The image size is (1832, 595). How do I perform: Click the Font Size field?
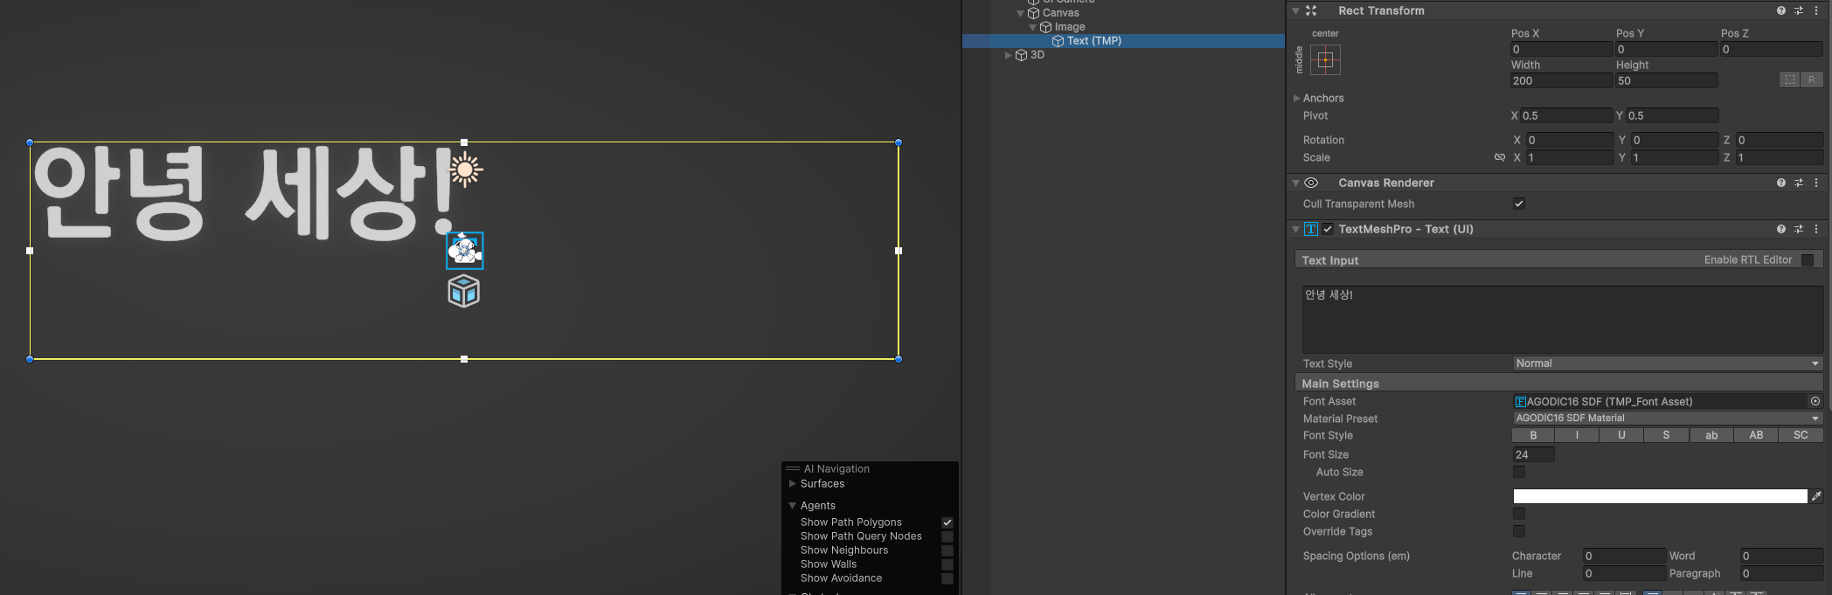(x=1533, y=454)
